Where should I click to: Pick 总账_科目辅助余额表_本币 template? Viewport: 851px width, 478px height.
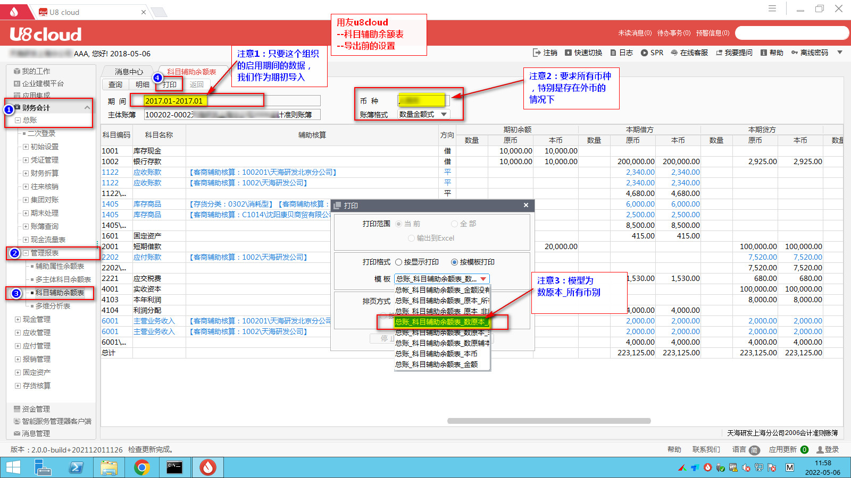tap(436, 354)
